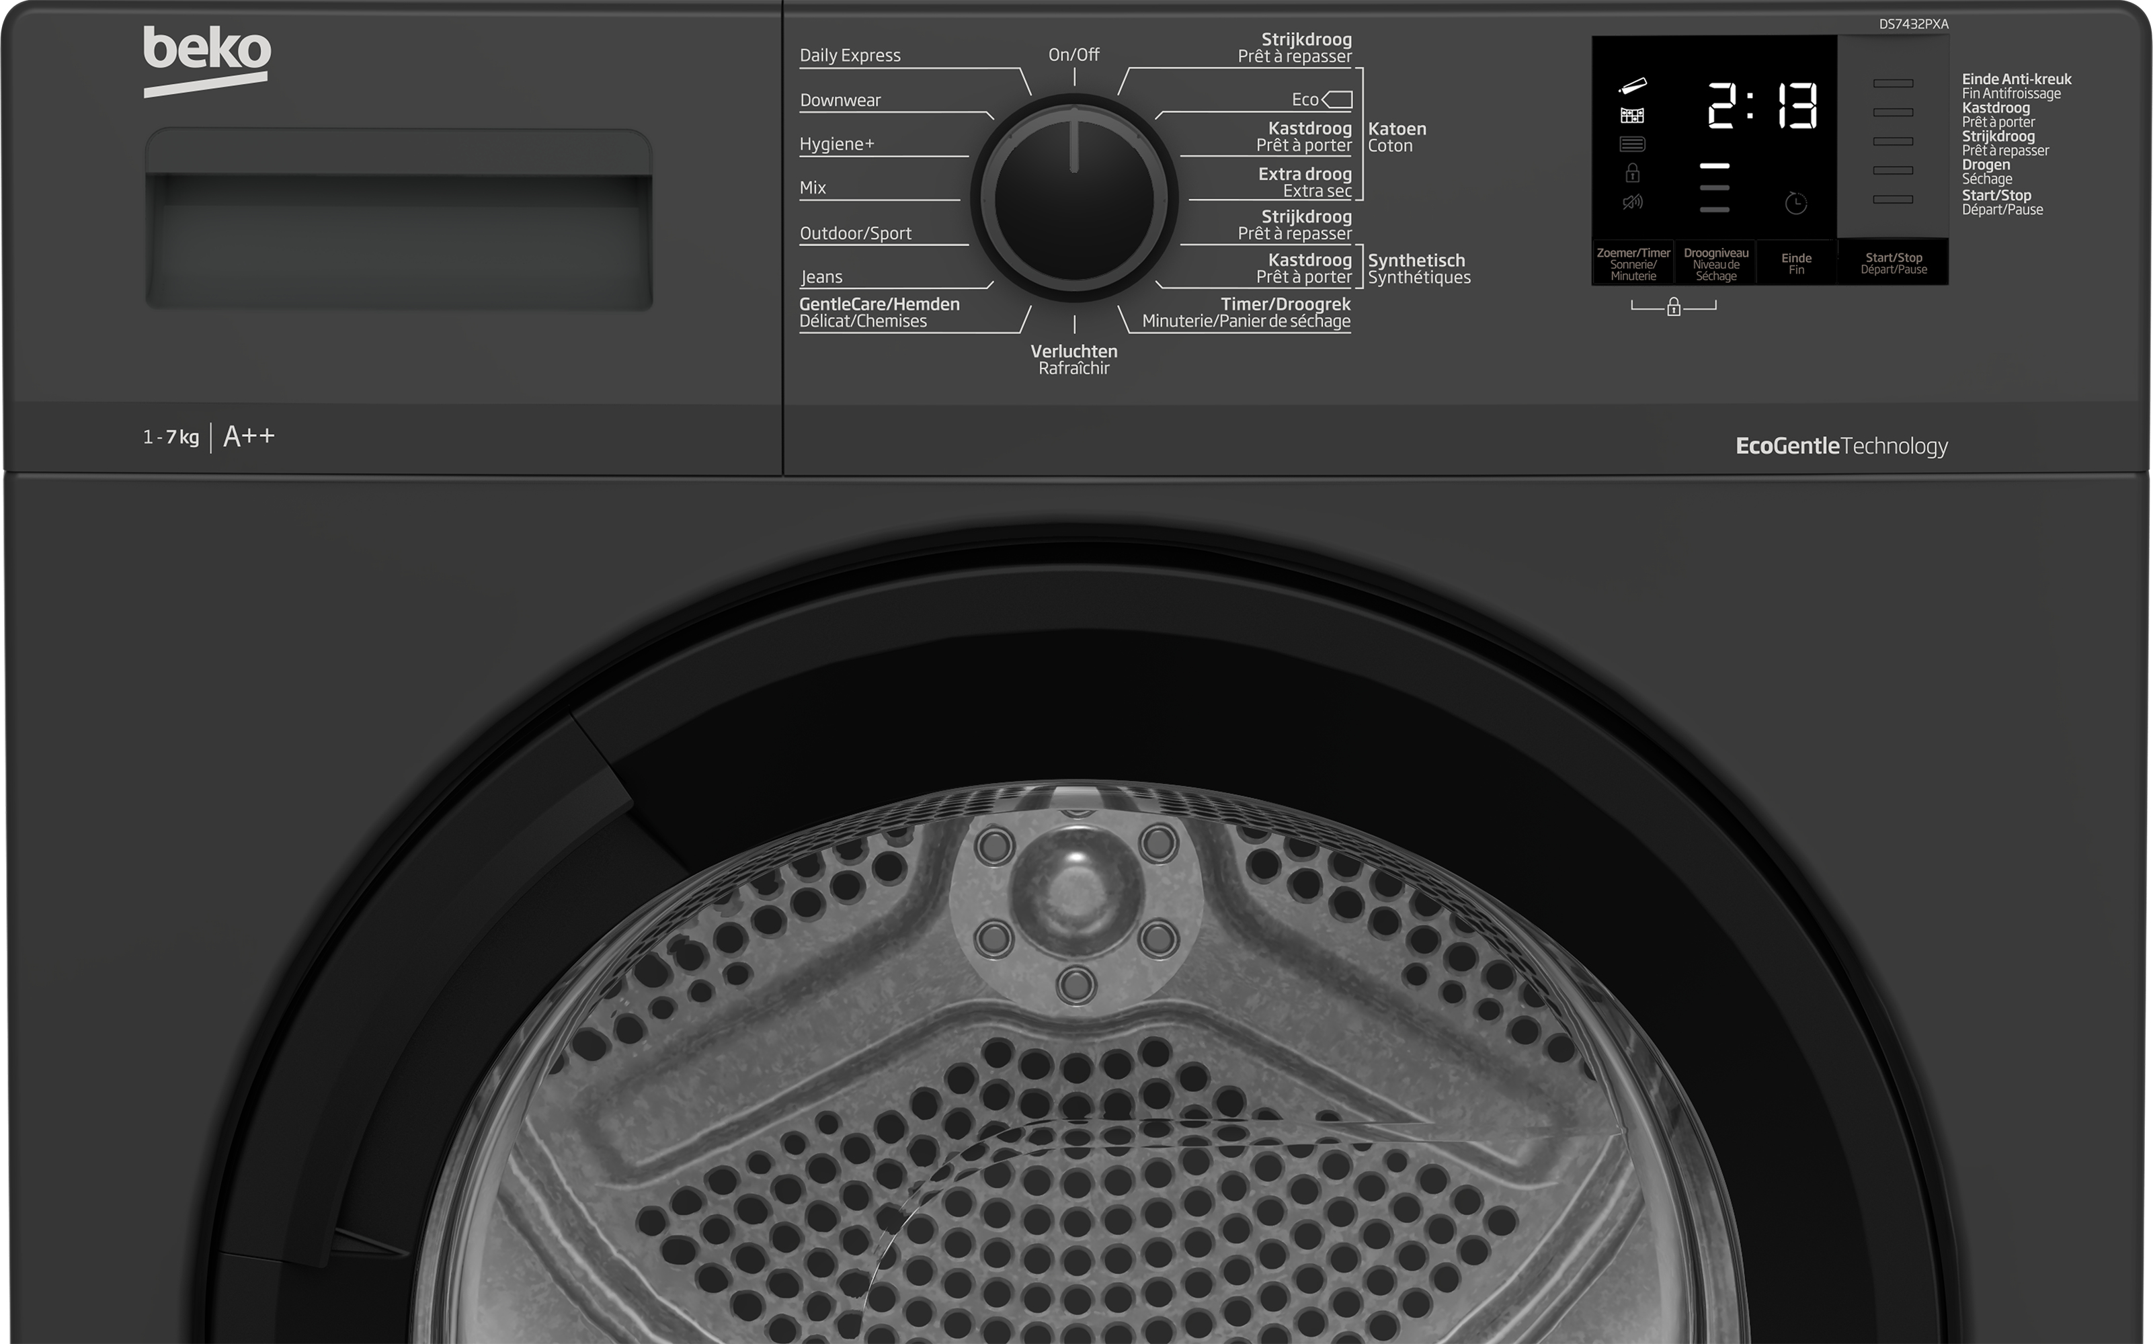Tap the water tank warning icon on display
Viewport: 2153px width, 1344px height.
pyautogui.click(x=1632, y=86)
